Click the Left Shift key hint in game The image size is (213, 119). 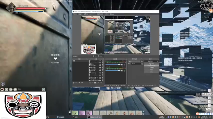(206, 94)
